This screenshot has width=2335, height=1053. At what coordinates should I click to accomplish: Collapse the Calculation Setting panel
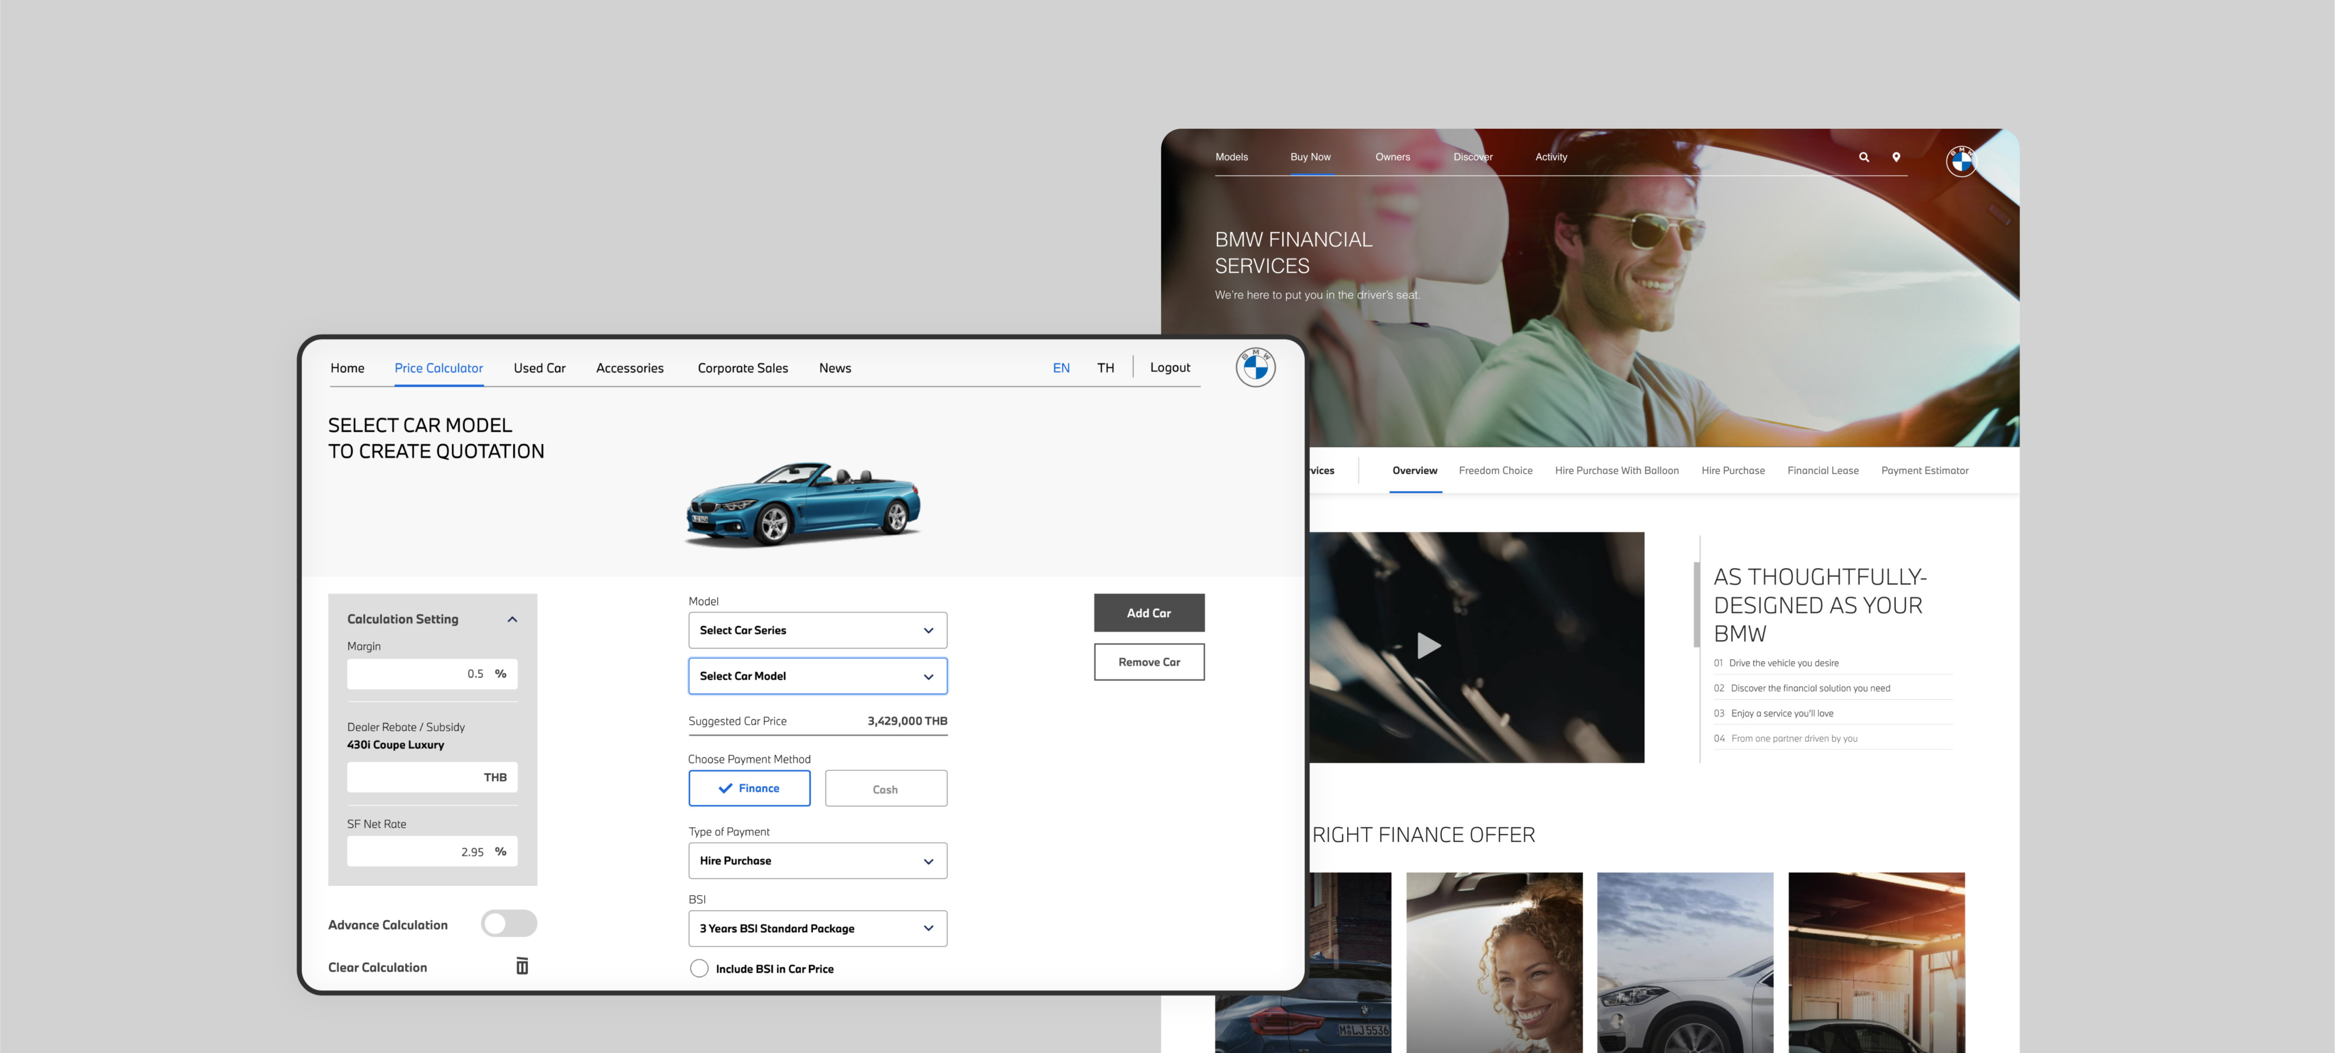click(x=512, y=619)
